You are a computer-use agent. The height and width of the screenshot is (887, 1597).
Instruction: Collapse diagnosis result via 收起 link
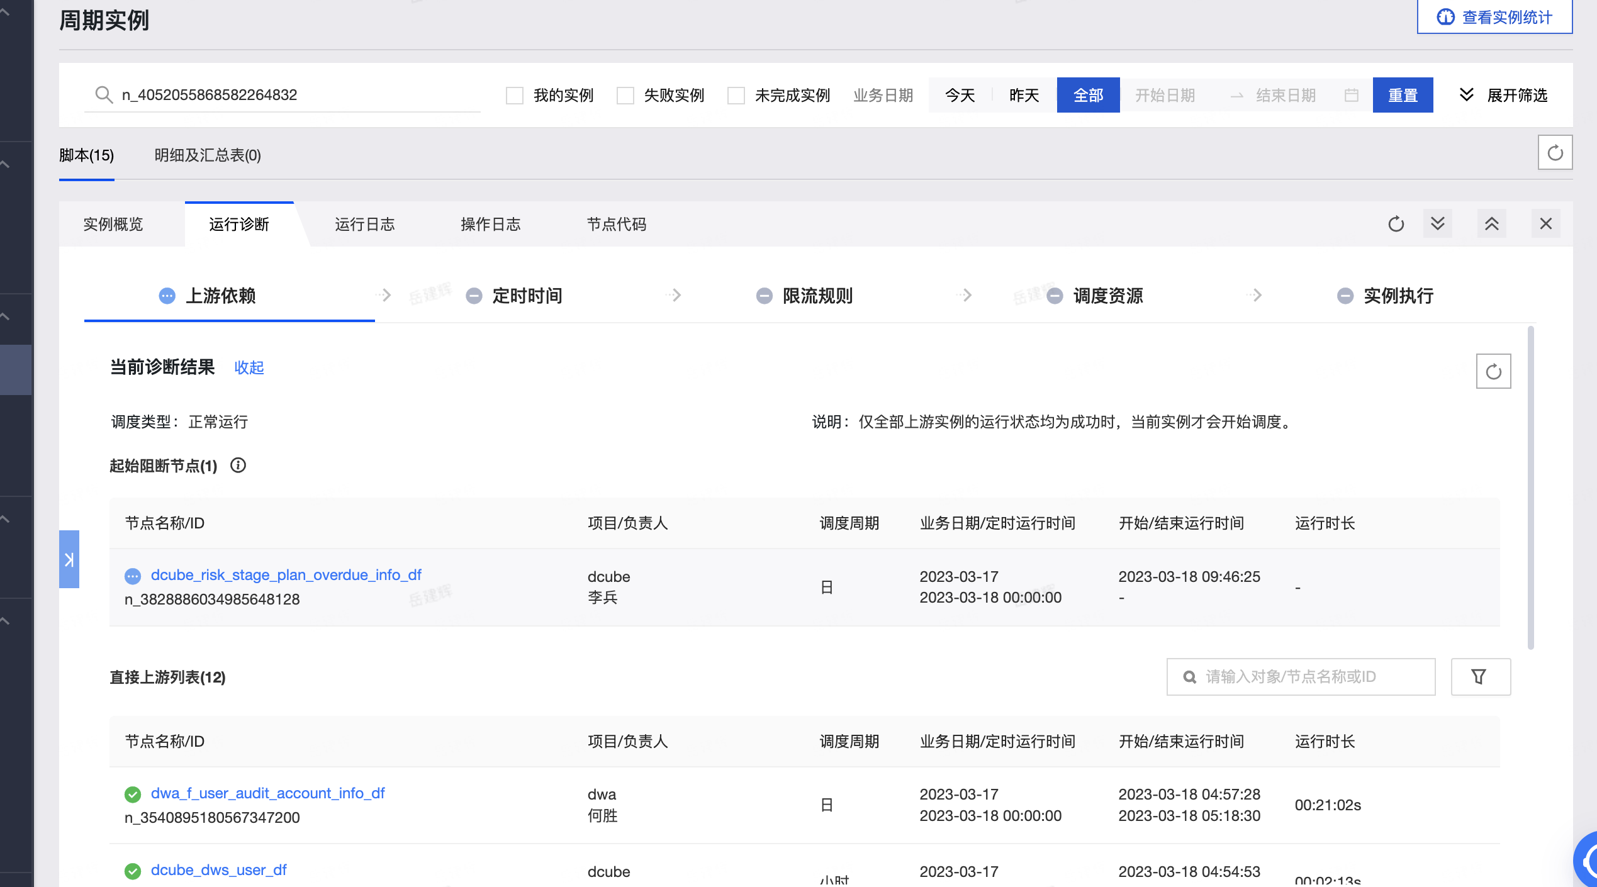tap(249, 367)
